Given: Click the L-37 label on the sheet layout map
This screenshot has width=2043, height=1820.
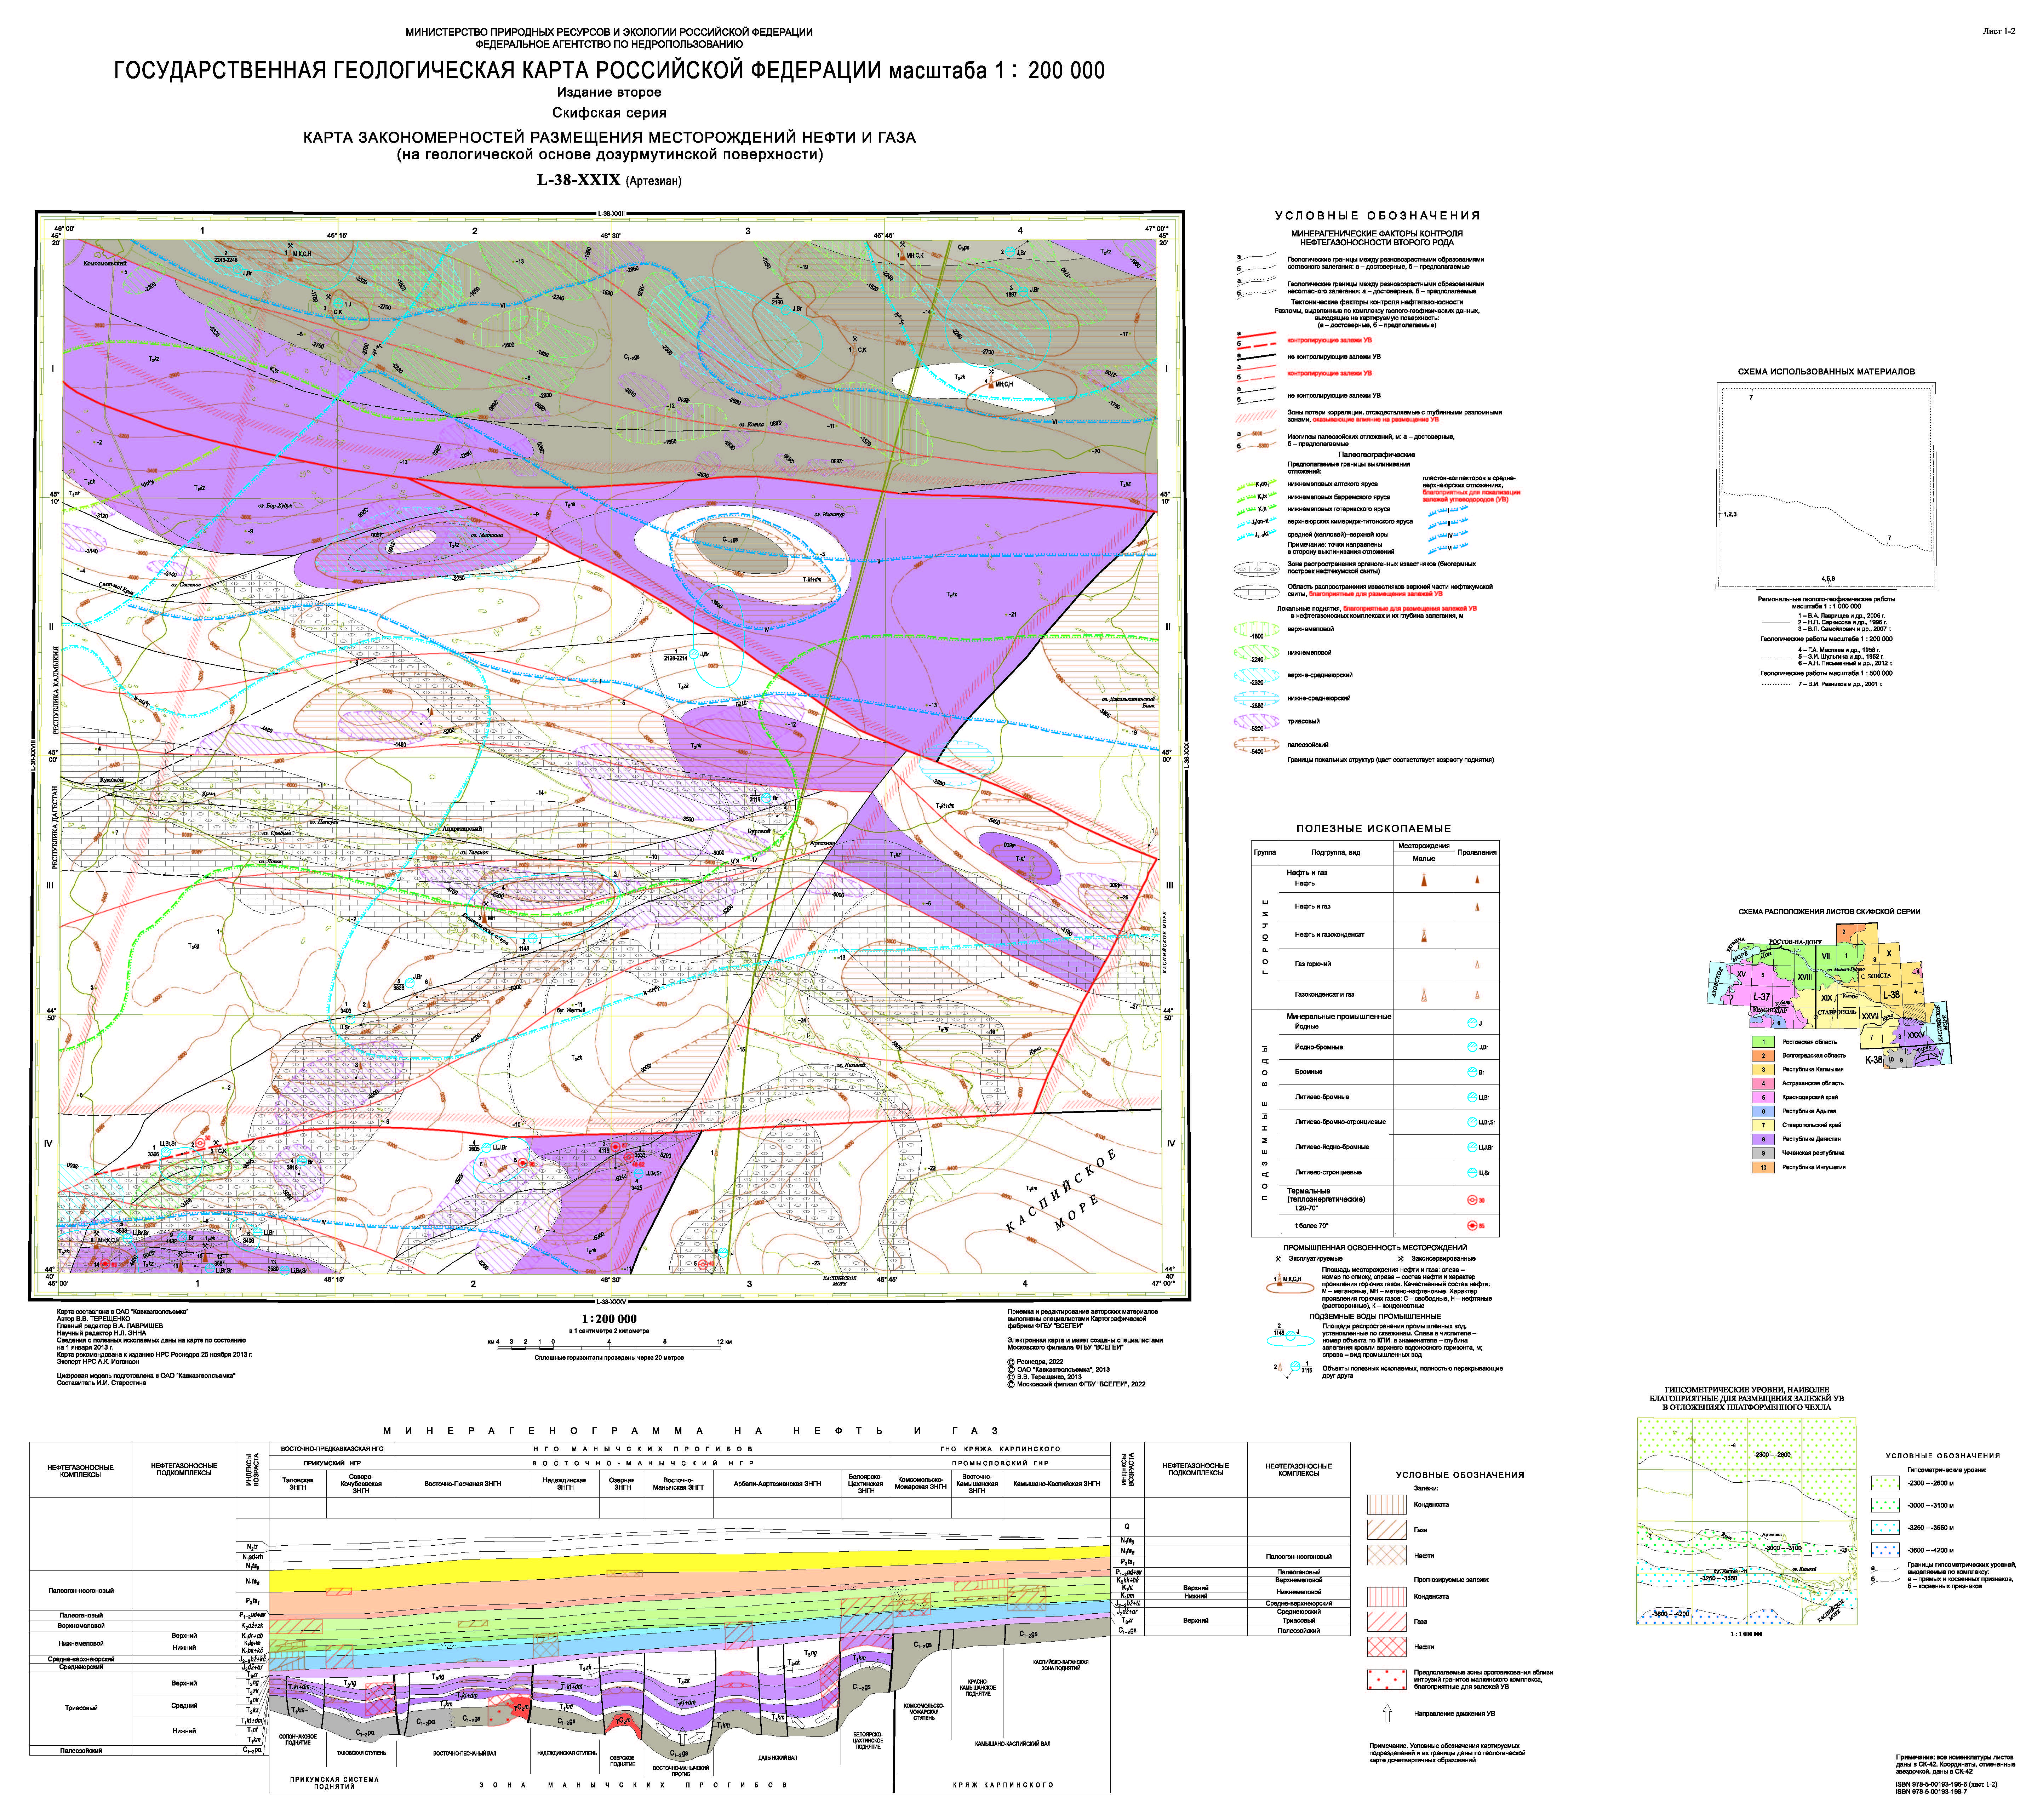Looking at the screenshot, I should (x=1762, y=997).
